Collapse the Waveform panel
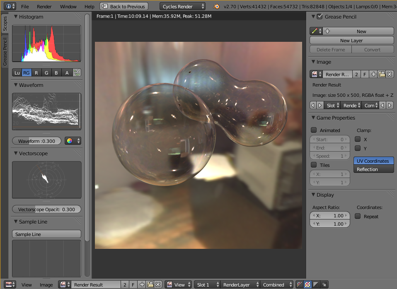 click(x=16, y=85)
